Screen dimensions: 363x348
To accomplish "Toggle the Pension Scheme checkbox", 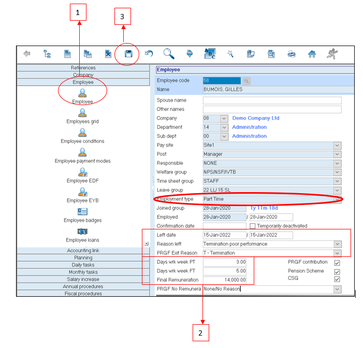I will (x=337, y=271).
